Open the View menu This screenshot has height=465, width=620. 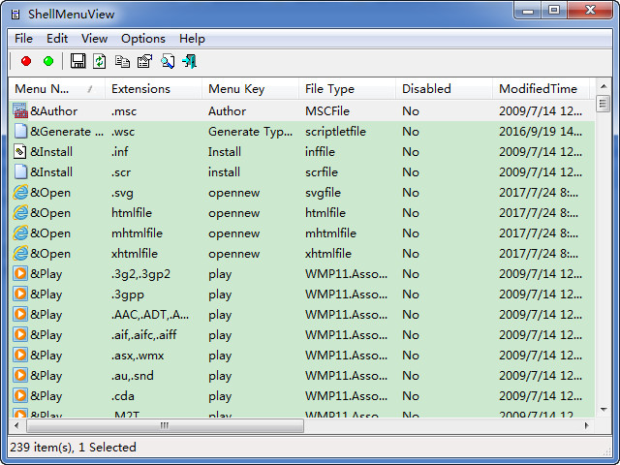[x=94, y=39]
